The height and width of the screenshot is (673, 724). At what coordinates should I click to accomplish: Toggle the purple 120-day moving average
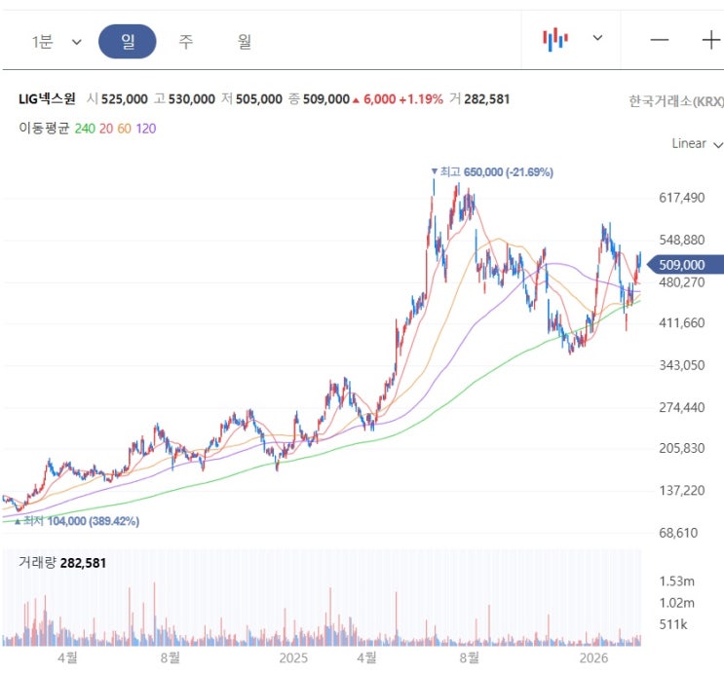[x=146, y=129]
